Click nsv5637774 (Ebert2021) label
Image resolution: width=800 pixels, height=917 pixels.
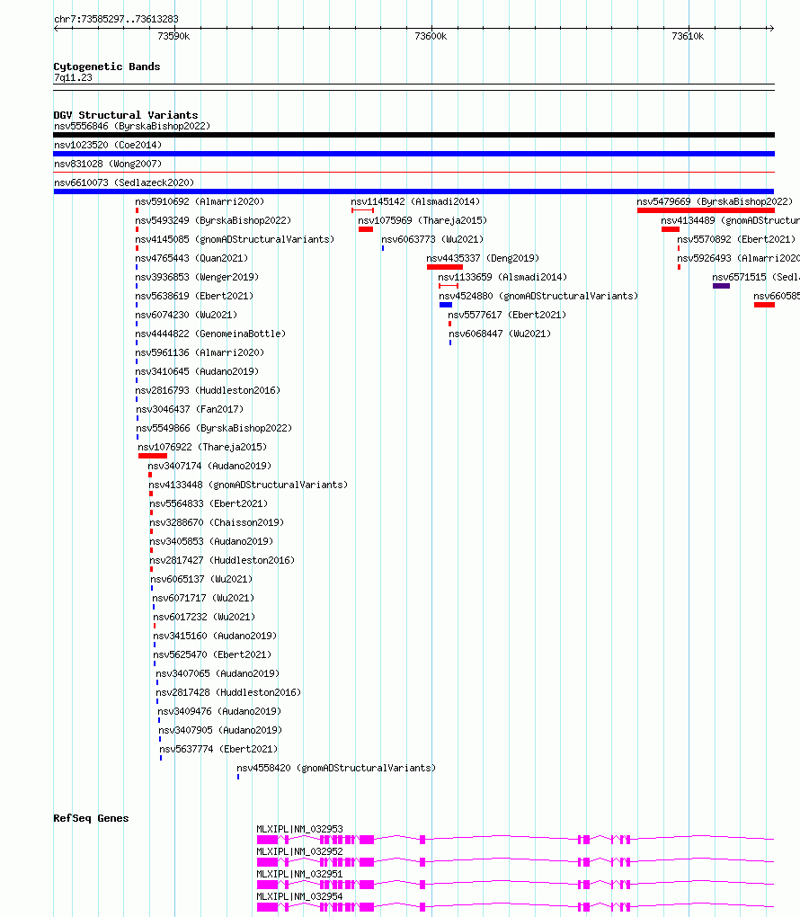point(218,749)
